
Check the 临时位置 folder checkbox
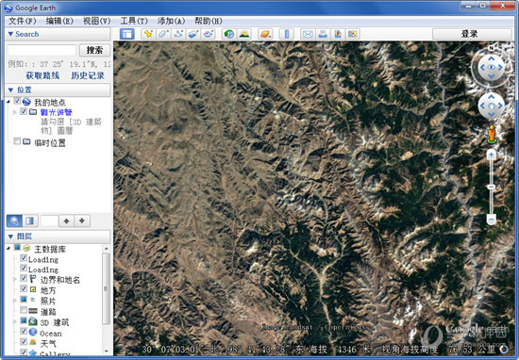(x=17, y=141)
